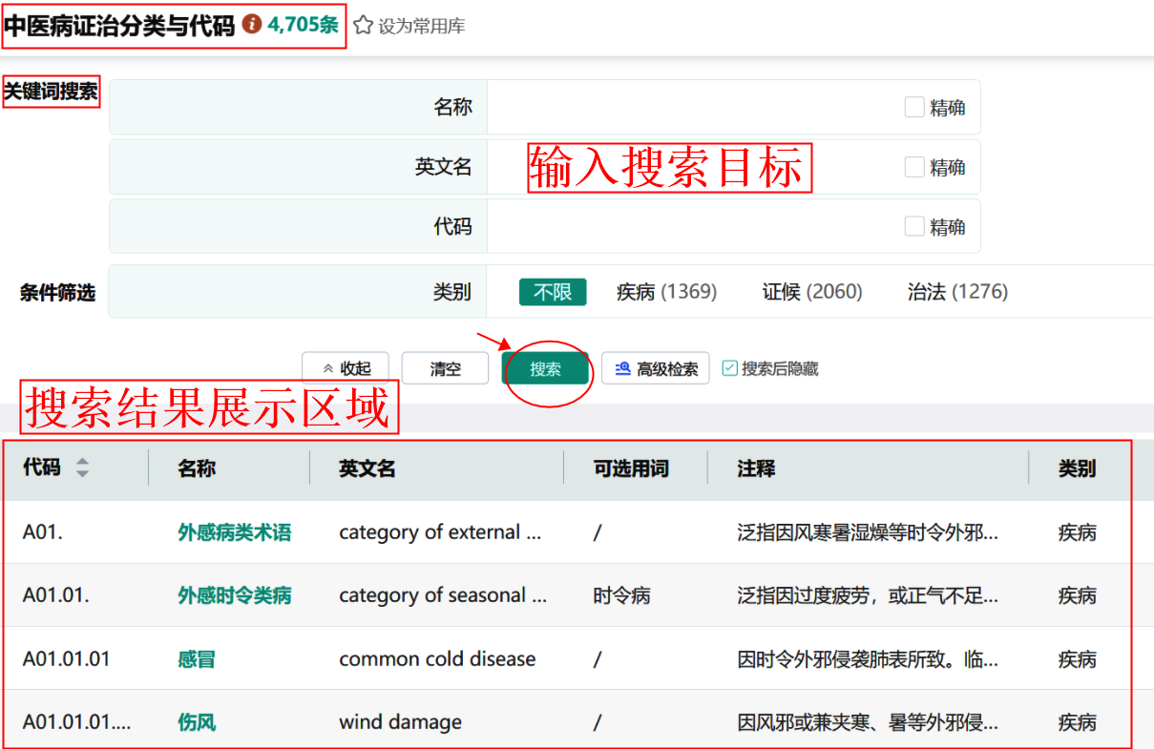Select the 不限 category filter

coord(553,292)
